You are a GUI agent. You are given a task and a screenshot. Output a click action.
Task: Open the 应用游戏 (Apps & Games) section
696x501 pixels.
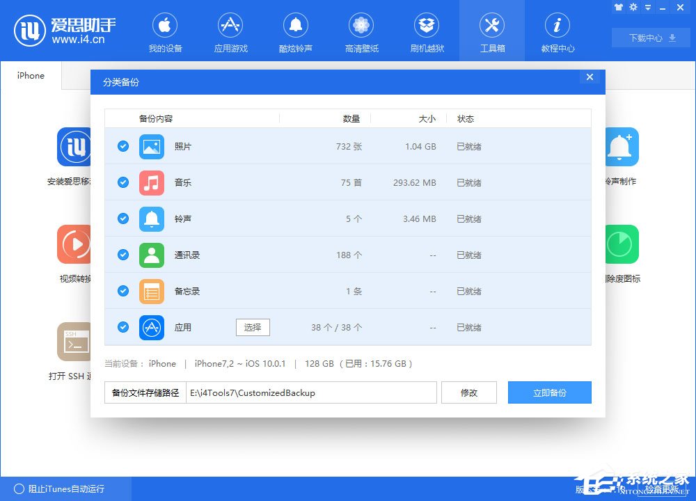coord(230,31)
